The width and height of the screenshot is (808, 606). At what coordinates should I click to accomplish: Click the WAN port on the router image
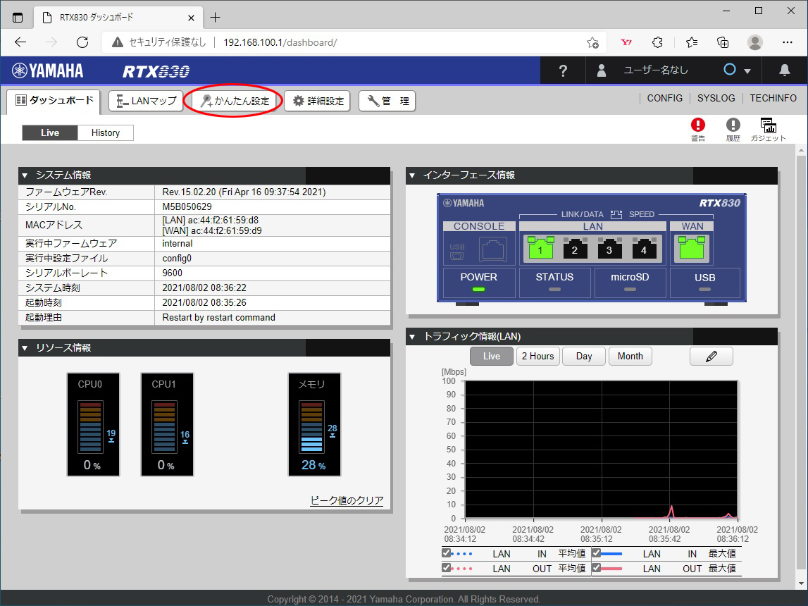click(x=692, y=248)
